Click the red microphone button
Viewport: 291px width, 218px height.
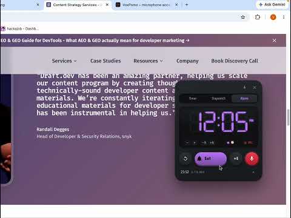252,159
